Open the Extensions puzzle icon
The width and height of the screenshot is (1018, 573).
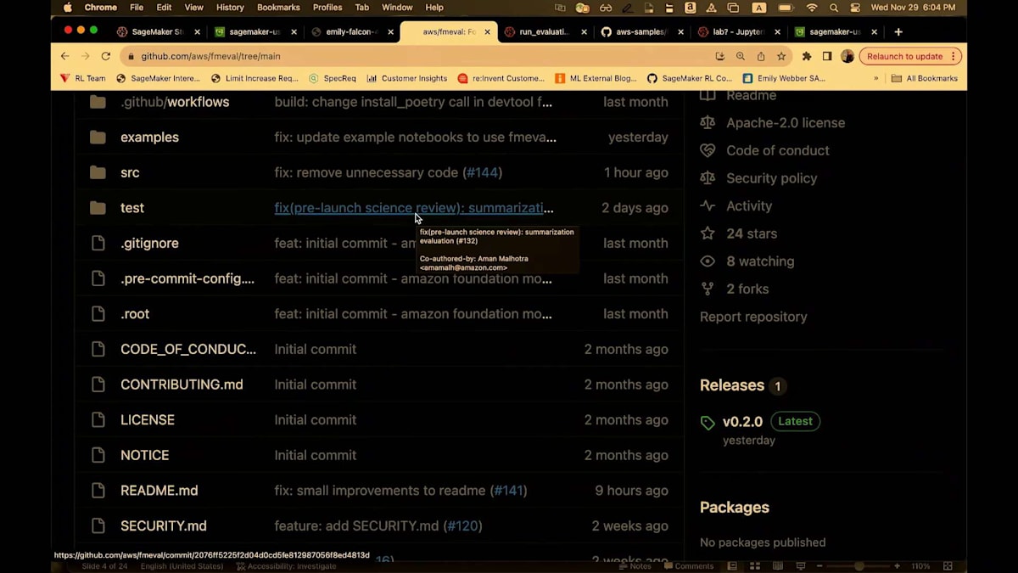pos(807,56)
